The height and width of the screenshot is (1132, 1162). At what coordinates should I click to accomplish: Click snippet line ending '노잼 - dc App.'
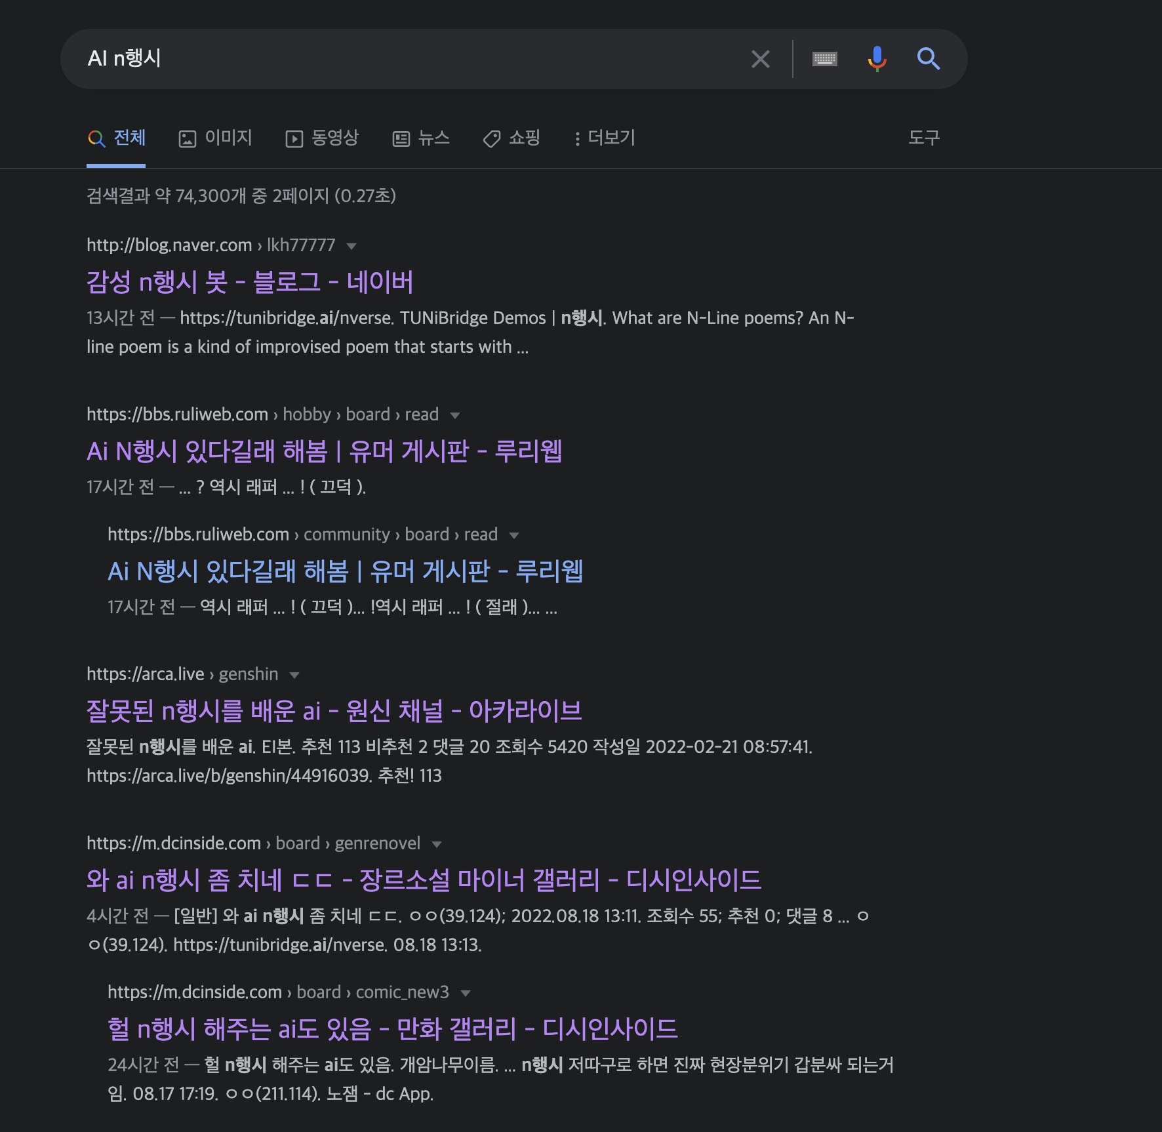pyautogui.click(x=271, y=1094)
